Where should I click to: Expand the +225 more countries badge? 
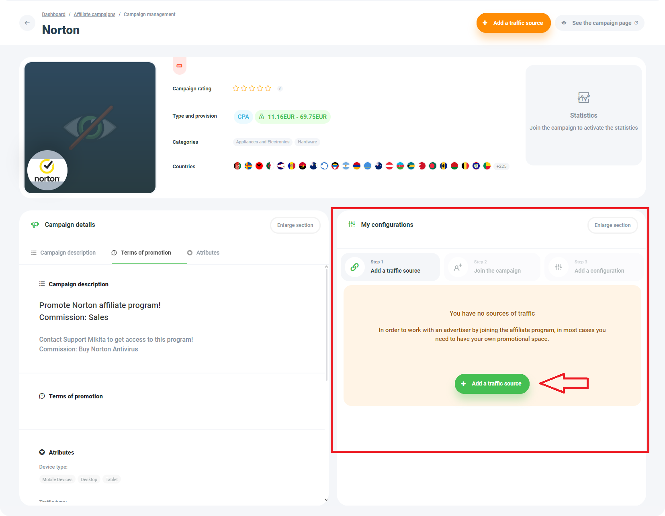(x=501, y=166)
